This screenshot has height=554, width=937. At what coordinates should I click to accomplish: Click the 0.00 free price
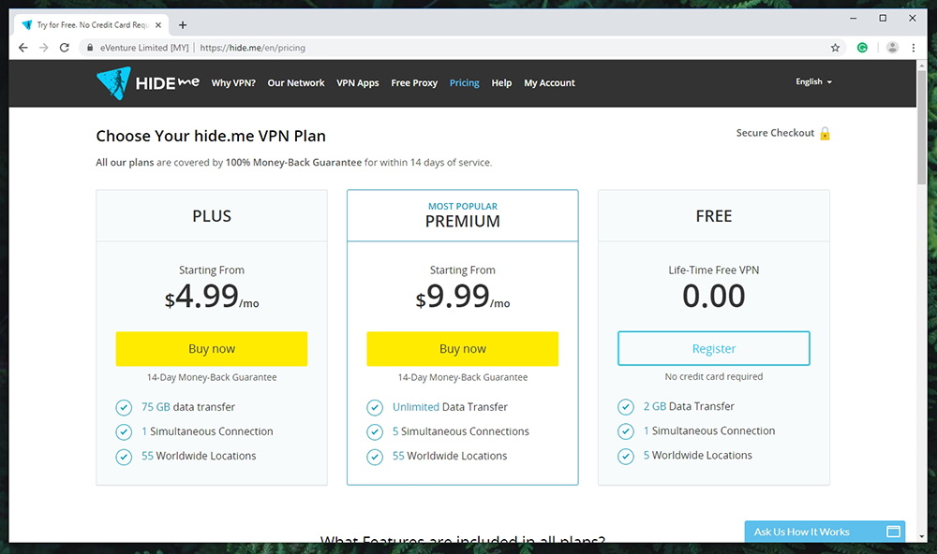click(713, 296)
